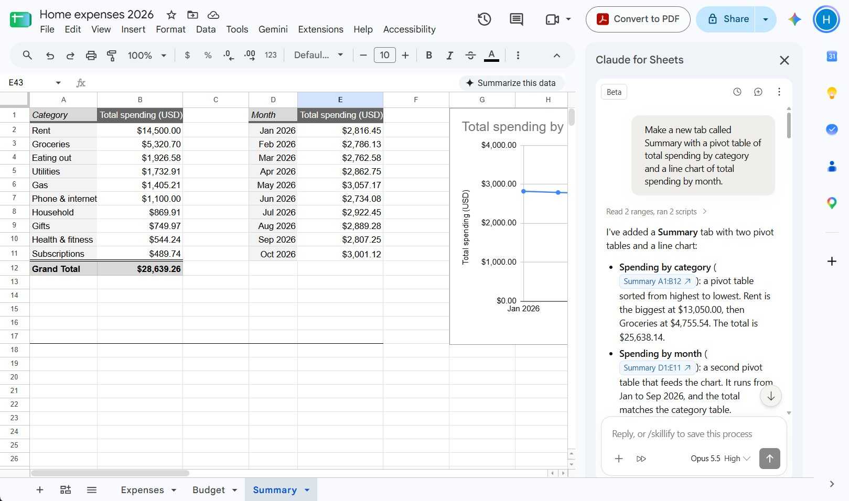This screenshot has height=501, width=849.
Task: Open the all sheets list icon
Action: (92, 490)
